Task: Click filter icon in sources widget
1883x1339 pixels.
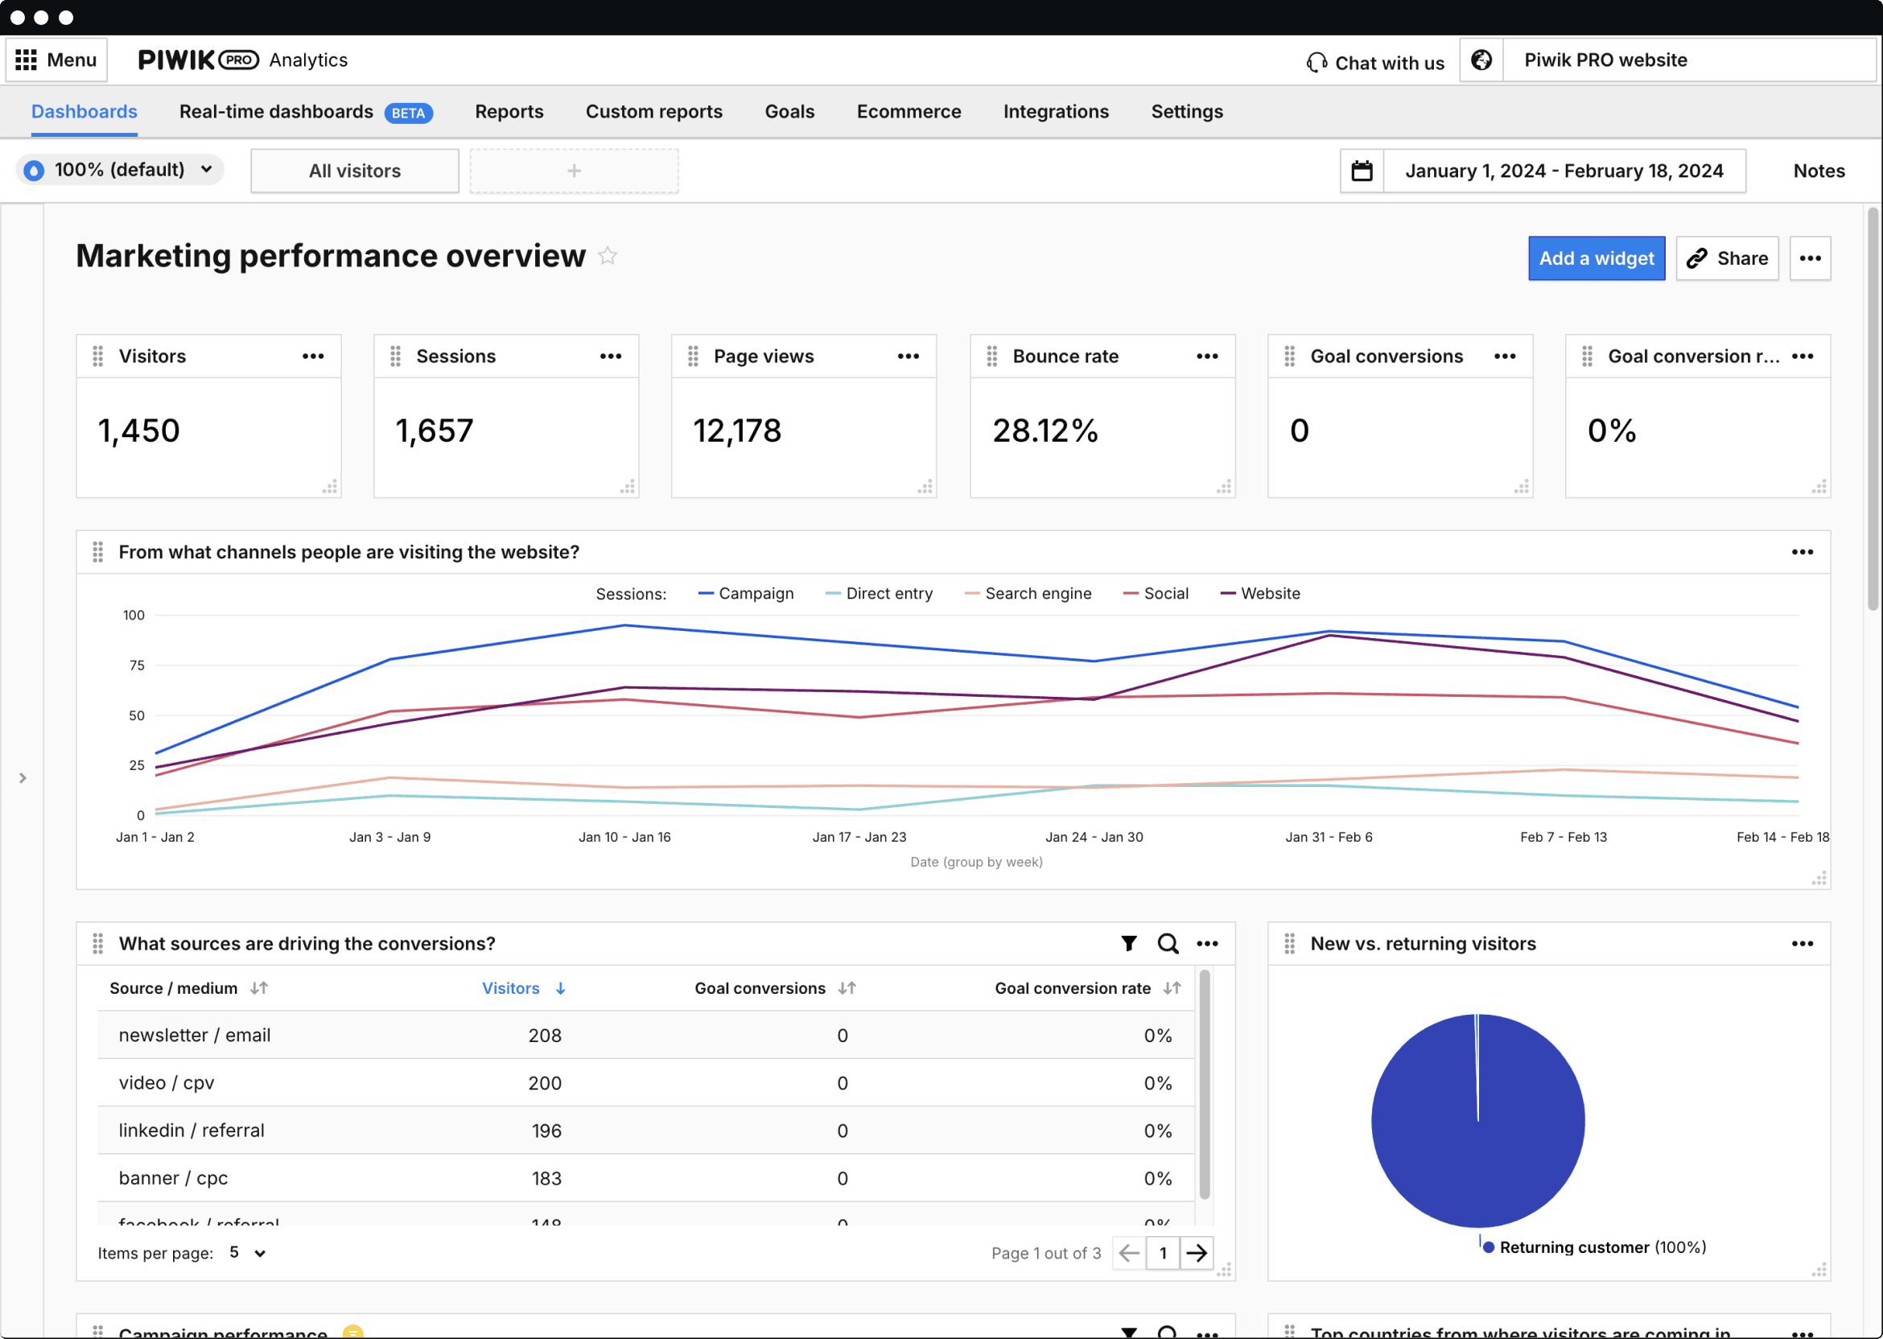Action: point(1129,943)
